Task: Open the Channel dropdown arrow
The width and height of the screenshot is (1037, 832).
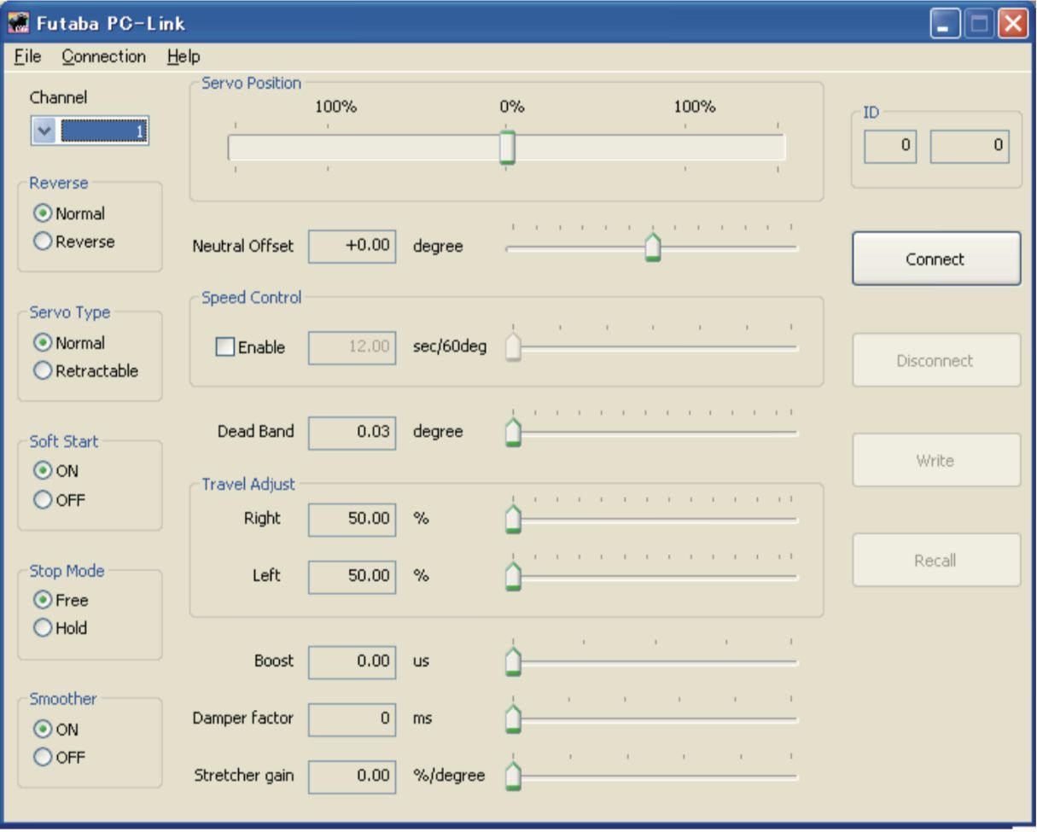Action: pyautogui.click(x=45, y=131)
